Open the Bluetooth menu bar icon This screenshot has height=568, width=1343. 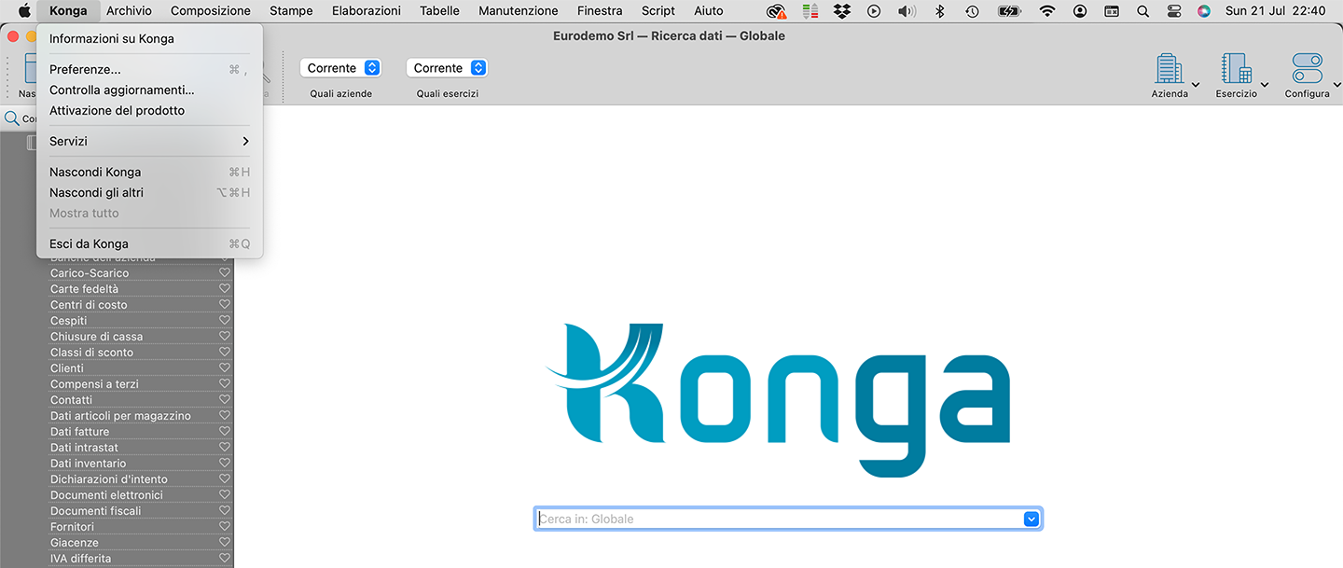tap(940, 11)
